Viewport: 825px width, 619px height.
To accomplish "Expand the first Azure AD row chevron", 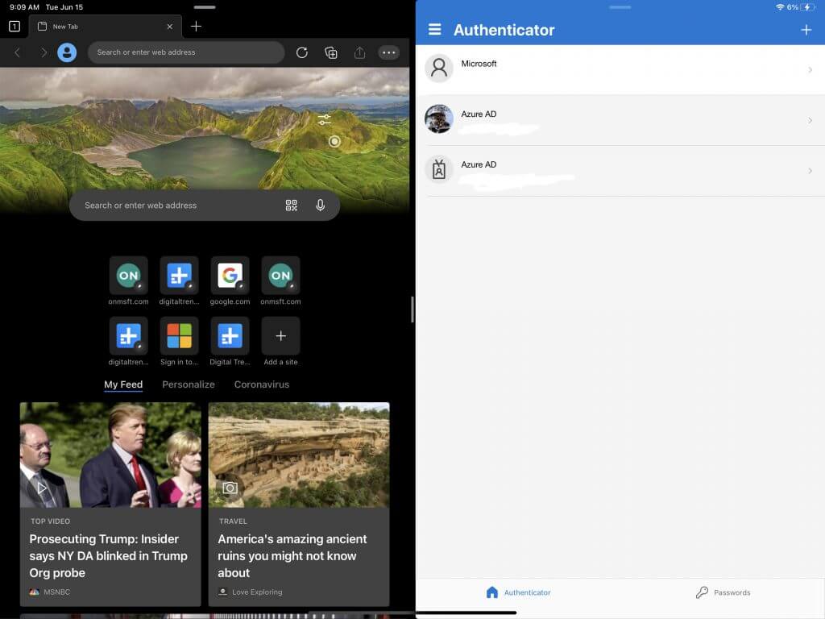I will (x=810, y=121).
